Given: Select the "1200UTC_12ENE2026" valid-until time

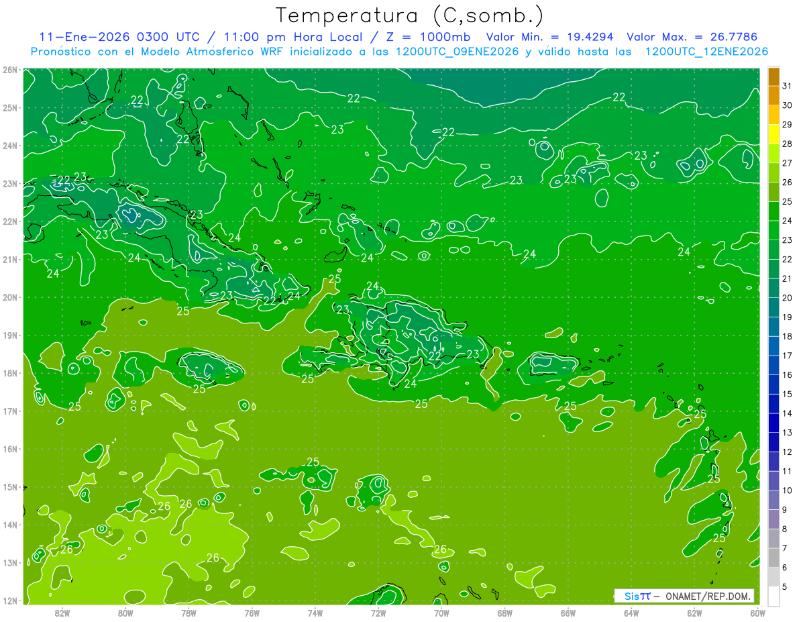Looking at the screenshot, I should 706,52.
